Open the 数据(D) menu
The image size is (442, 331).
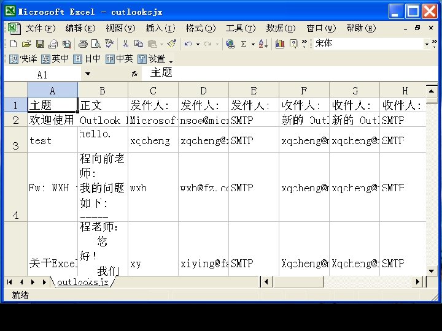[281, 28]
